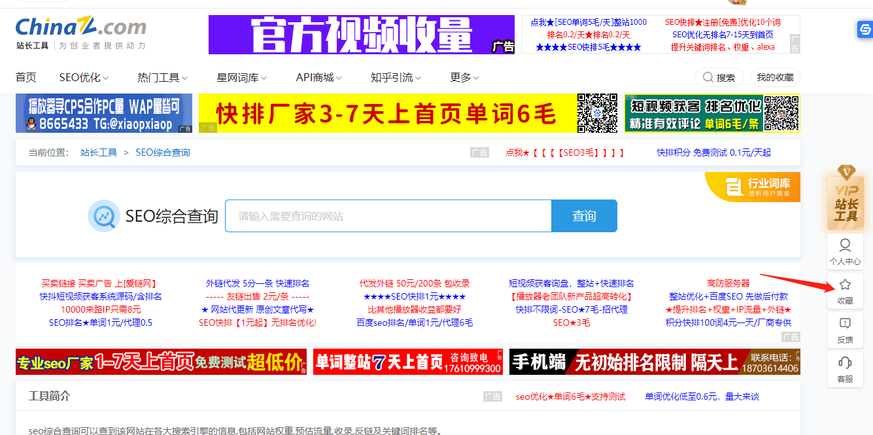This screenshot has width=873, height=435.
Task: Click the 快排不限词-SEO★7毛-招代理 link
Action: click(572, 309)
